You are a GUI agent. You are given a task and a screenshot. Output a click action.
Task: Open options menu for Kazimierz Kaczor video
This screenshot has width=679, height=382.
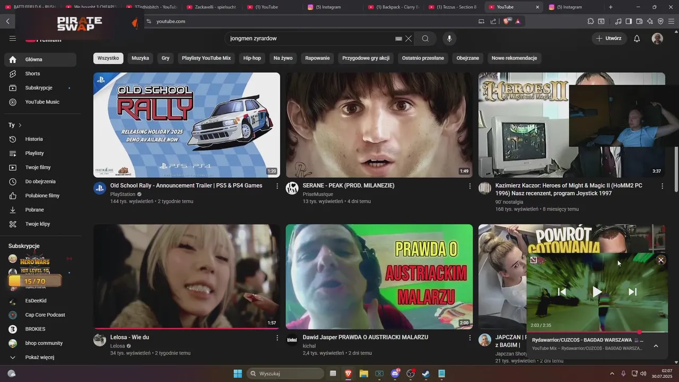662,186
